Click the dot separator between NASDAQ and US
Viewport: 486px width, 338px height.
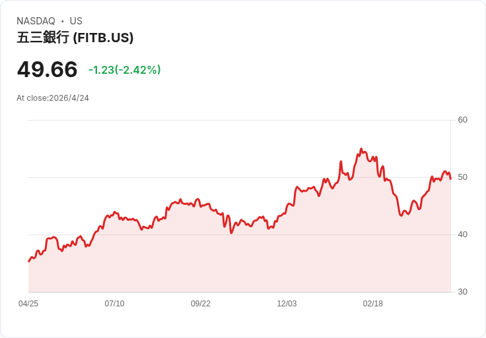click(x=62, y=21)
